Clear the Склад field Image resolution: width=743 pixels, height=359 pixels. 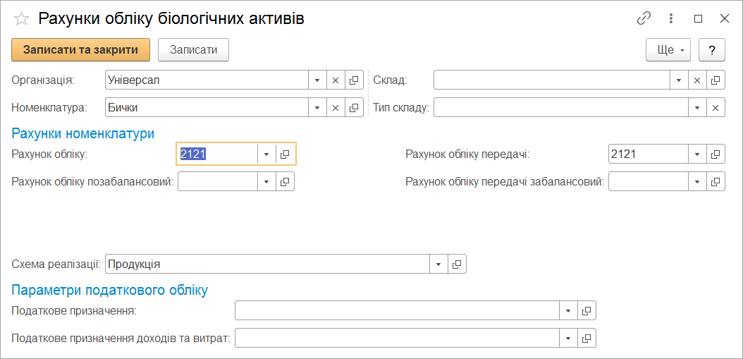(697, 80)
